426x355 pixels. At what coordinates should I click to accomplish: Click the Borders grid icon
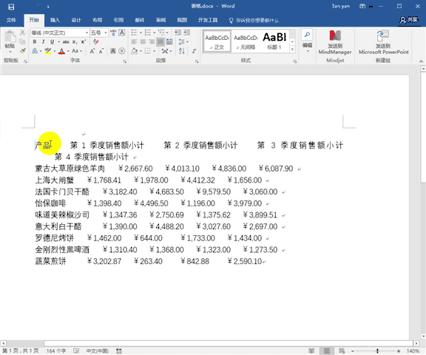[x=147, y=51]
